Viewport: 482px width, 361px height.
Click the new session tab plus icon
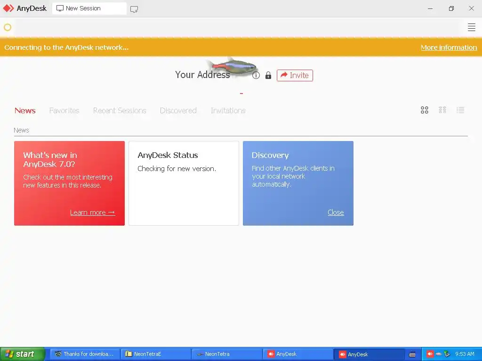click(x=134, y=9)
